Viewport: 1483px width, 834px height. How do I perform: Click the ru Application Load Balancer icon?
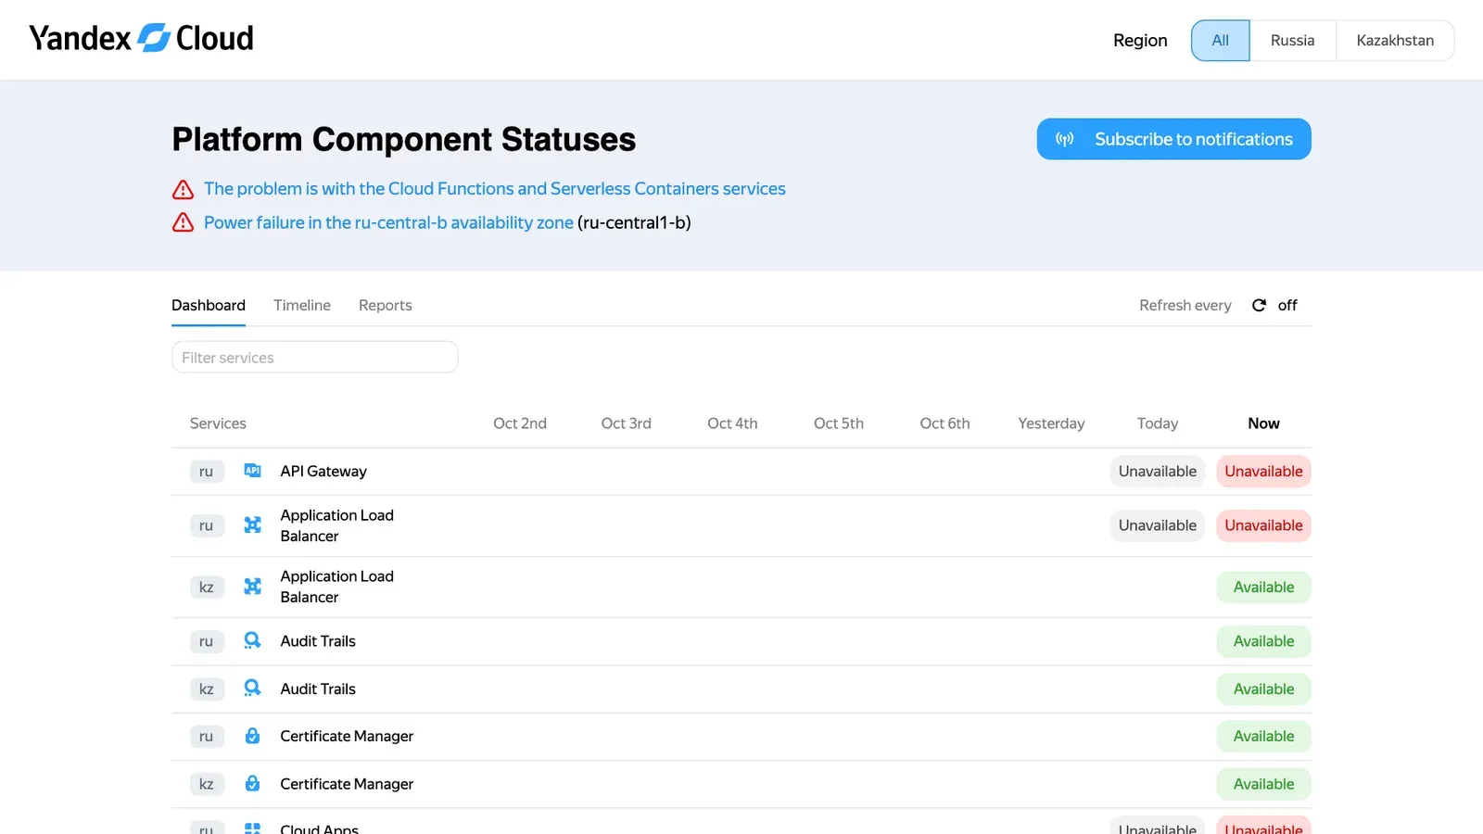click(252, 525)
